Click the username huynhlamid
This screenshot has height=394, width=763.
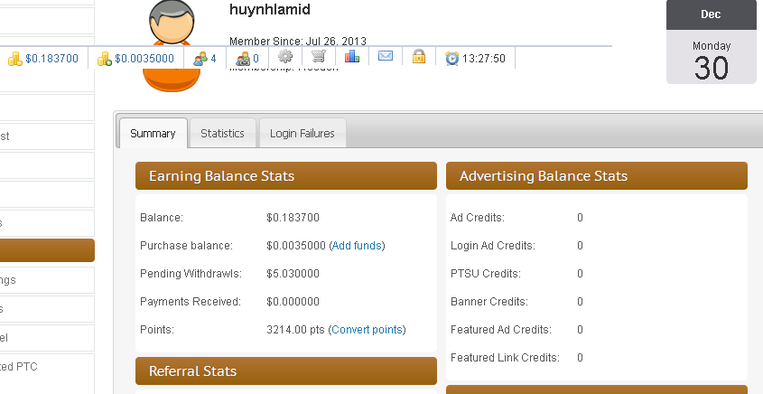pos(270,9)
